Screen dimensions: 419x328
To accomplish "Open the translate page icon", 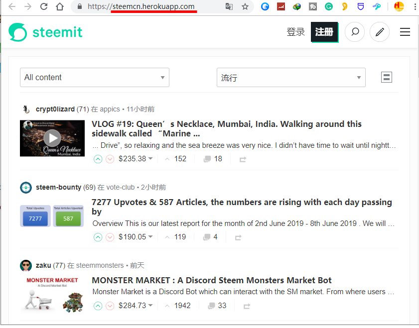I will (x=229, y=6).
